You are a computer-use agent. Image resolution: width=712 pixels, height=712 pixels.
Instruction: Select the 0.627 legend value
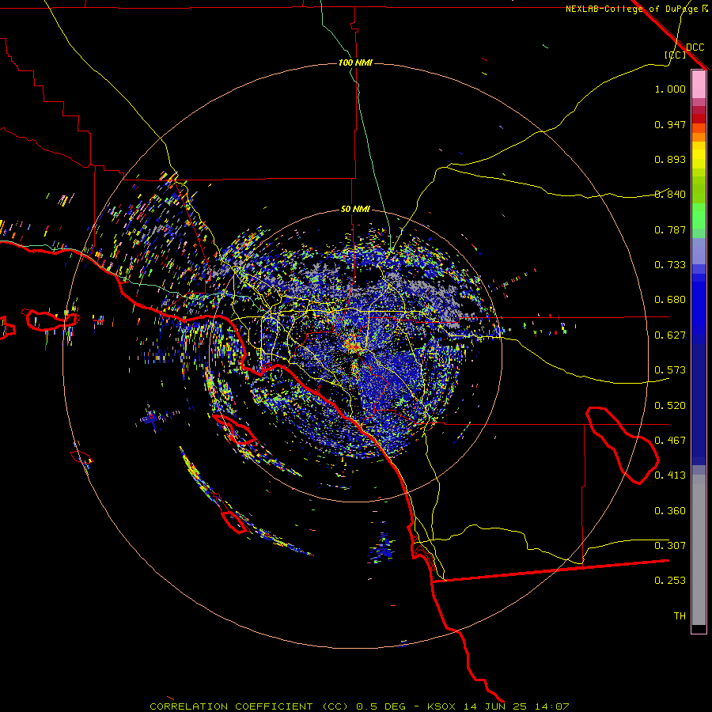[670, 335]
